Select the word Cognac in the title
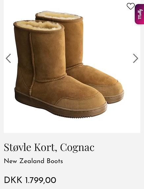This screenshot has height=189, width=144. pyautogui.click(x=77, y=148)
